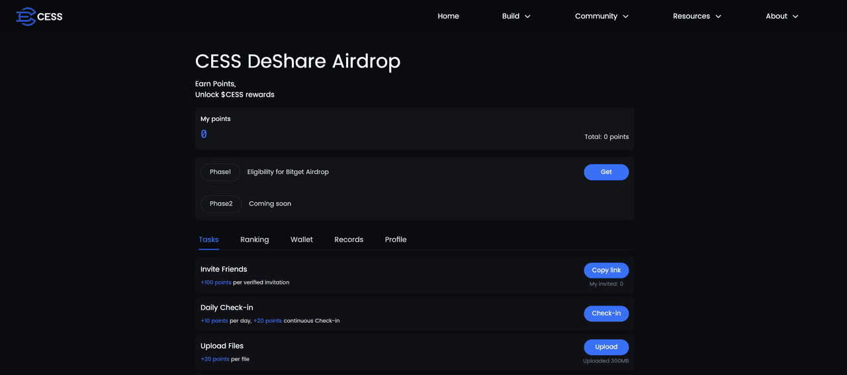Expand the About dropdown menu
Screen dimensions: 847x375
781,17
